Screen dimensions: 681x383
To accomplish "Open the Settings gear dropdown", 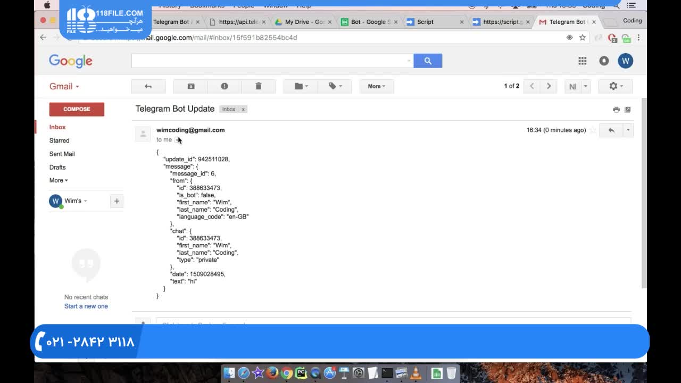I will coord(616,86).
